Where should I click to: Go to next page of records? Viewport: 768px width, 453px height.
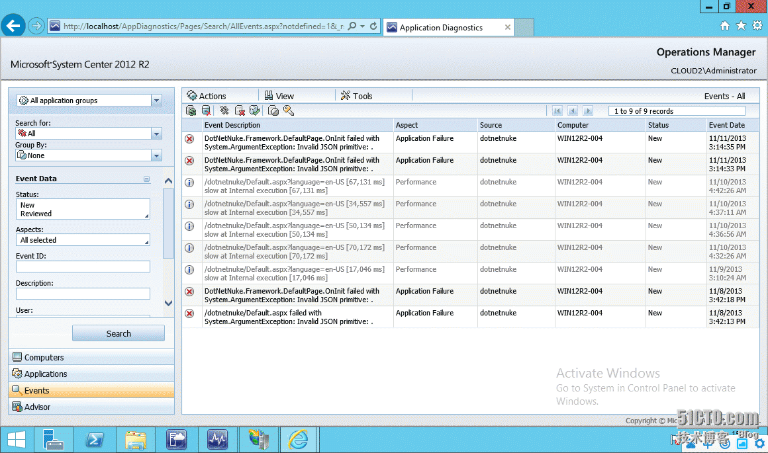[588, 111]
